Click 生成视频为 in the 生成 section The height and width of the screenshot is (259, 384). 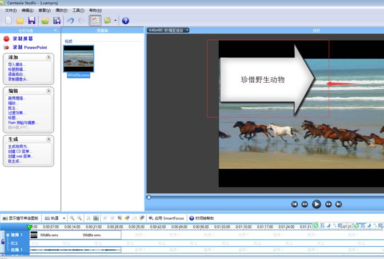pyautogui.click(x=18, y=146)
